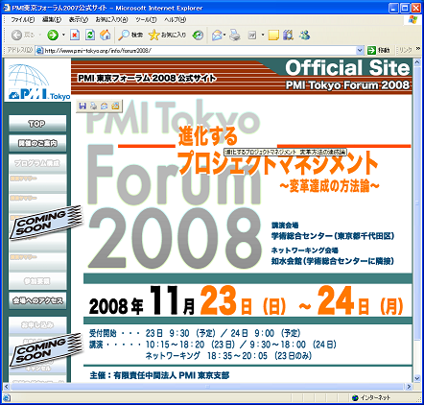Open the History icon in the toolbar
The image size is (424, 405).
point(198,35)
